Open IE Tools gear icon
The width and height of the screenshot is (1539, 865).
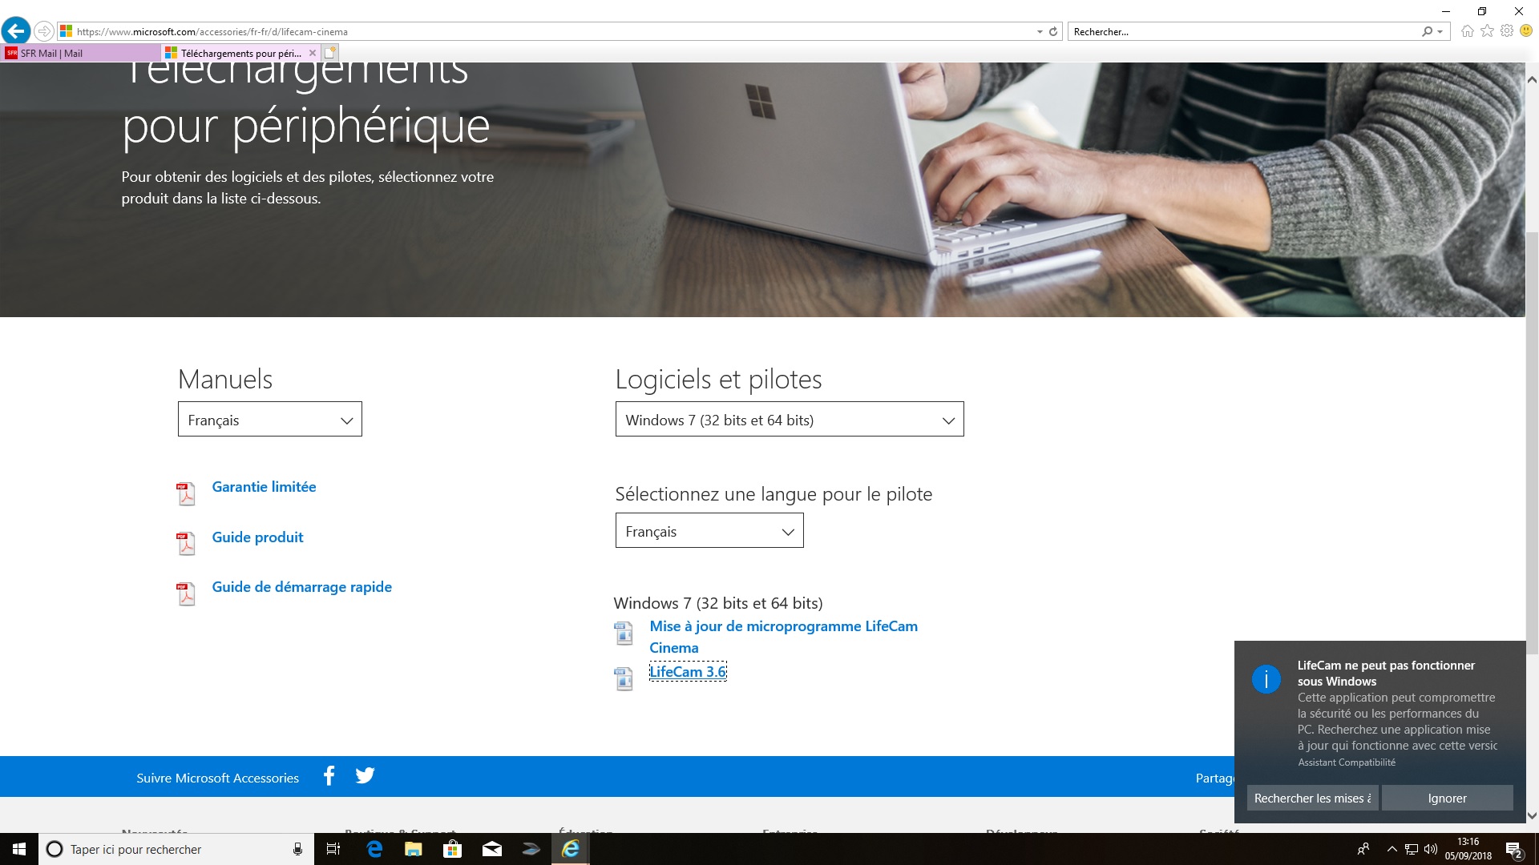click(x=1507, y=31)
